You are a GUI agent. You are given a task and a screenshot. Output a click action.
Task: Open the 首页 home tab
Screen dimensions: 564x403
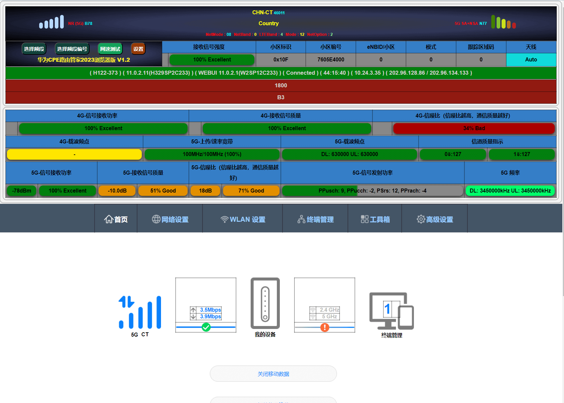coord(116,219)
